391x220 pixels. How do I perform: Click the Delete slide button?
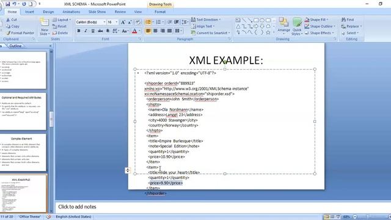pos(60,33)
